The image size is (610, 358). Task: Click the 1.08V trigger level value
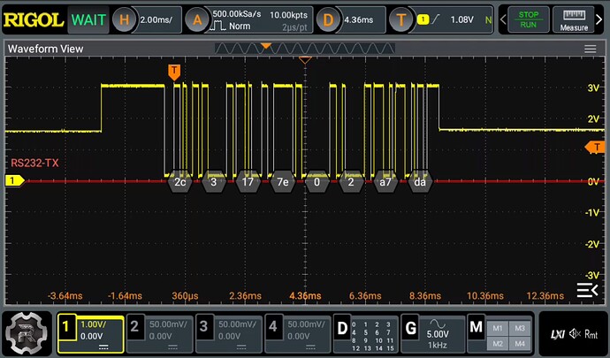(x=461, y=19)
